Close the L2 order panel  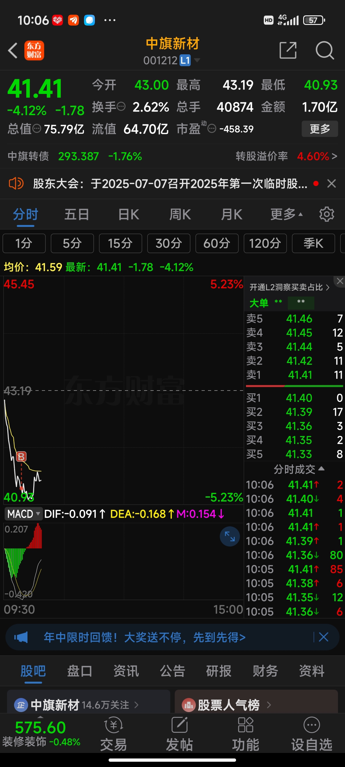[x=340, y=281]
